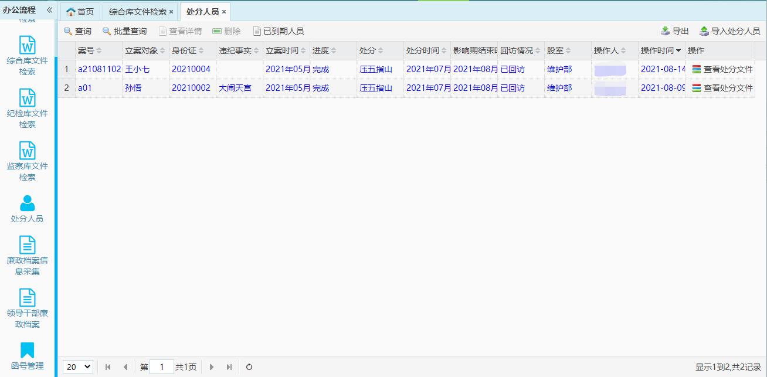The height and width of the screenshot is (377, 767).
Task: Click 查看处分文件 for 王小七 row
Action: 722,69
